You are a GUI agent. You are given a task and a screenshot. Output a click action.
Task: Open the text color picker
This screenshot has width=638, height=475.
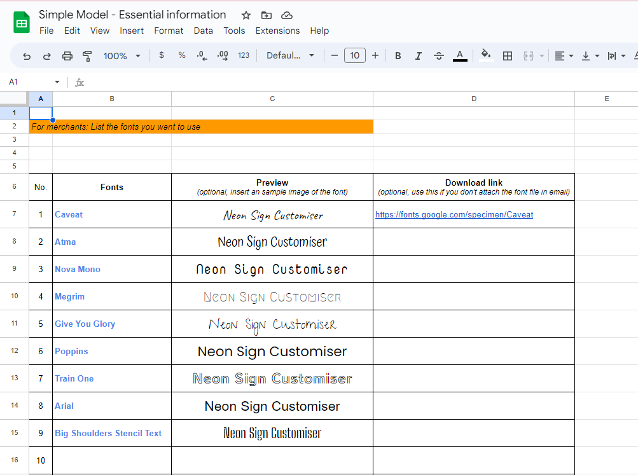[460, 56]
